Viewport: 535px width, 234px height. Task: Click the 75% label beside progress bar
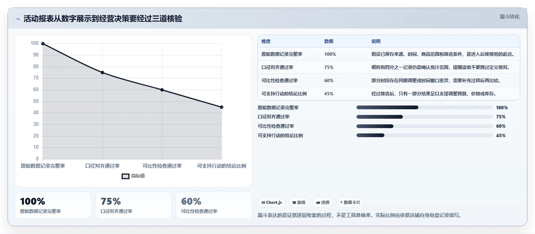coord(501,117)
